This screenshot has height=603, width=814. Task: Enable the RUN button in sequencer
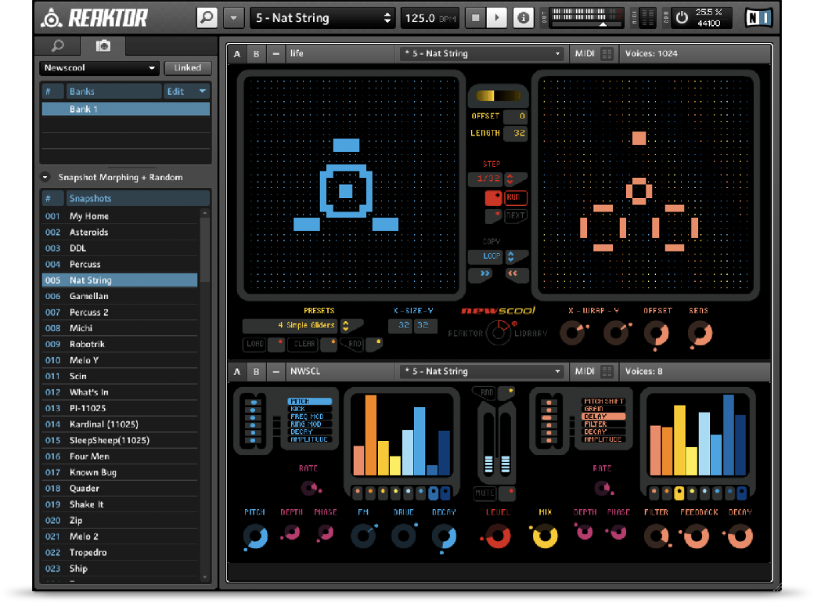point(515,198)
